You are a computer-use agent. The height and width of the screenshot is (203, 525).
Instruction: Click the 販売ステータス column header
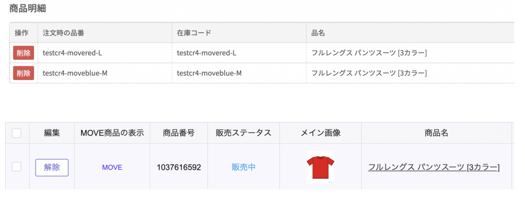[243, 133]
